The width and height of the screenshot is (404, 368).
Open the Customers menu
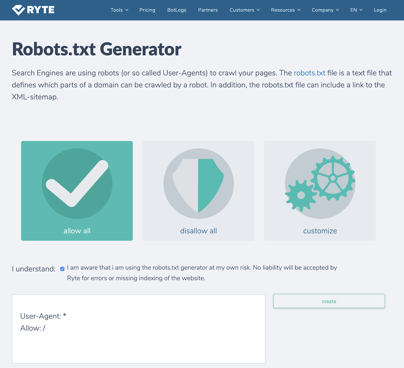point(244,10)
